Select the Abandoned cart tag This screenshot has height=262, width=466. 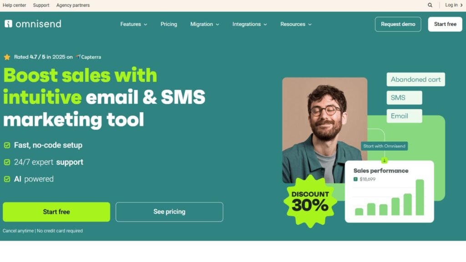[x=416, y=80]
